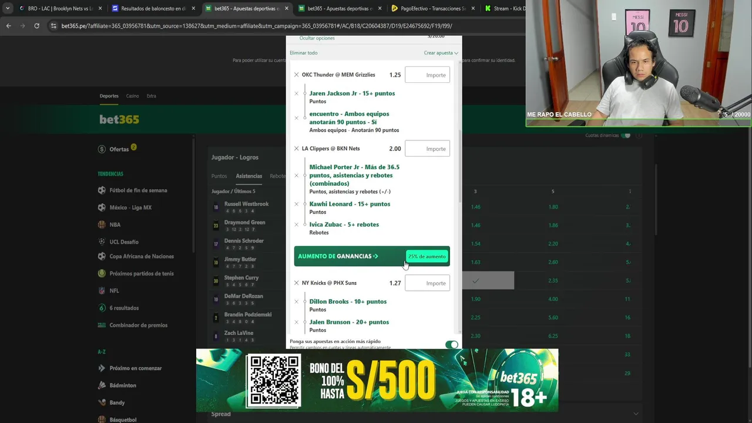Open Básquetbol in the A-Z list
The height and width of the screenshot is (423, 752).
click(123, 419)
